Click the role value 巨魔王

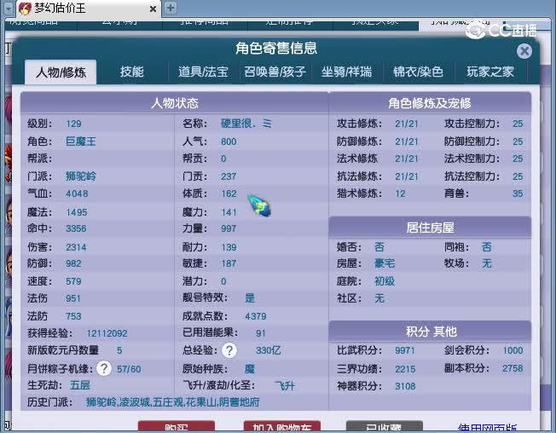(x=81, y=141)
